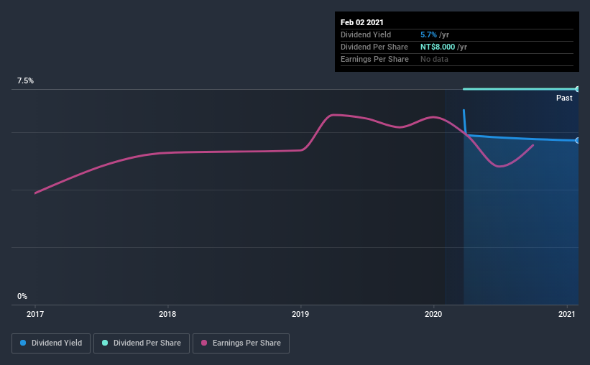Click the 0% y-axis label
The width and height of the screenshot is (590, 365).
22,296
